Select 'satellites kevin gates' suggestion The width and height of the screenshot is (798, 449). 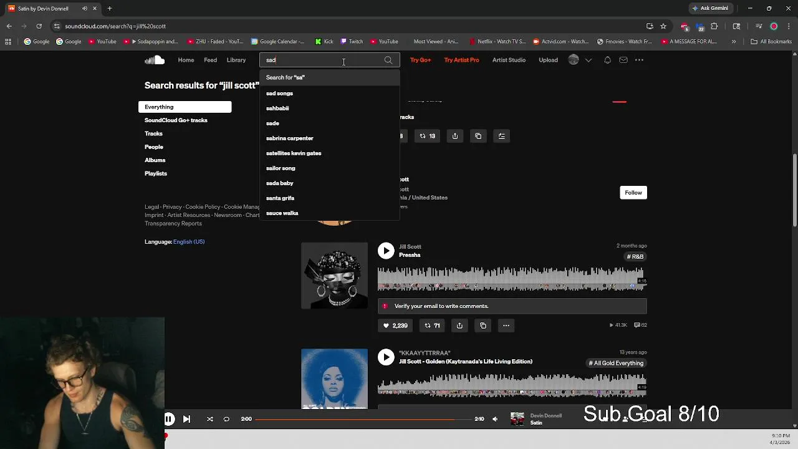tap(329, 153)
